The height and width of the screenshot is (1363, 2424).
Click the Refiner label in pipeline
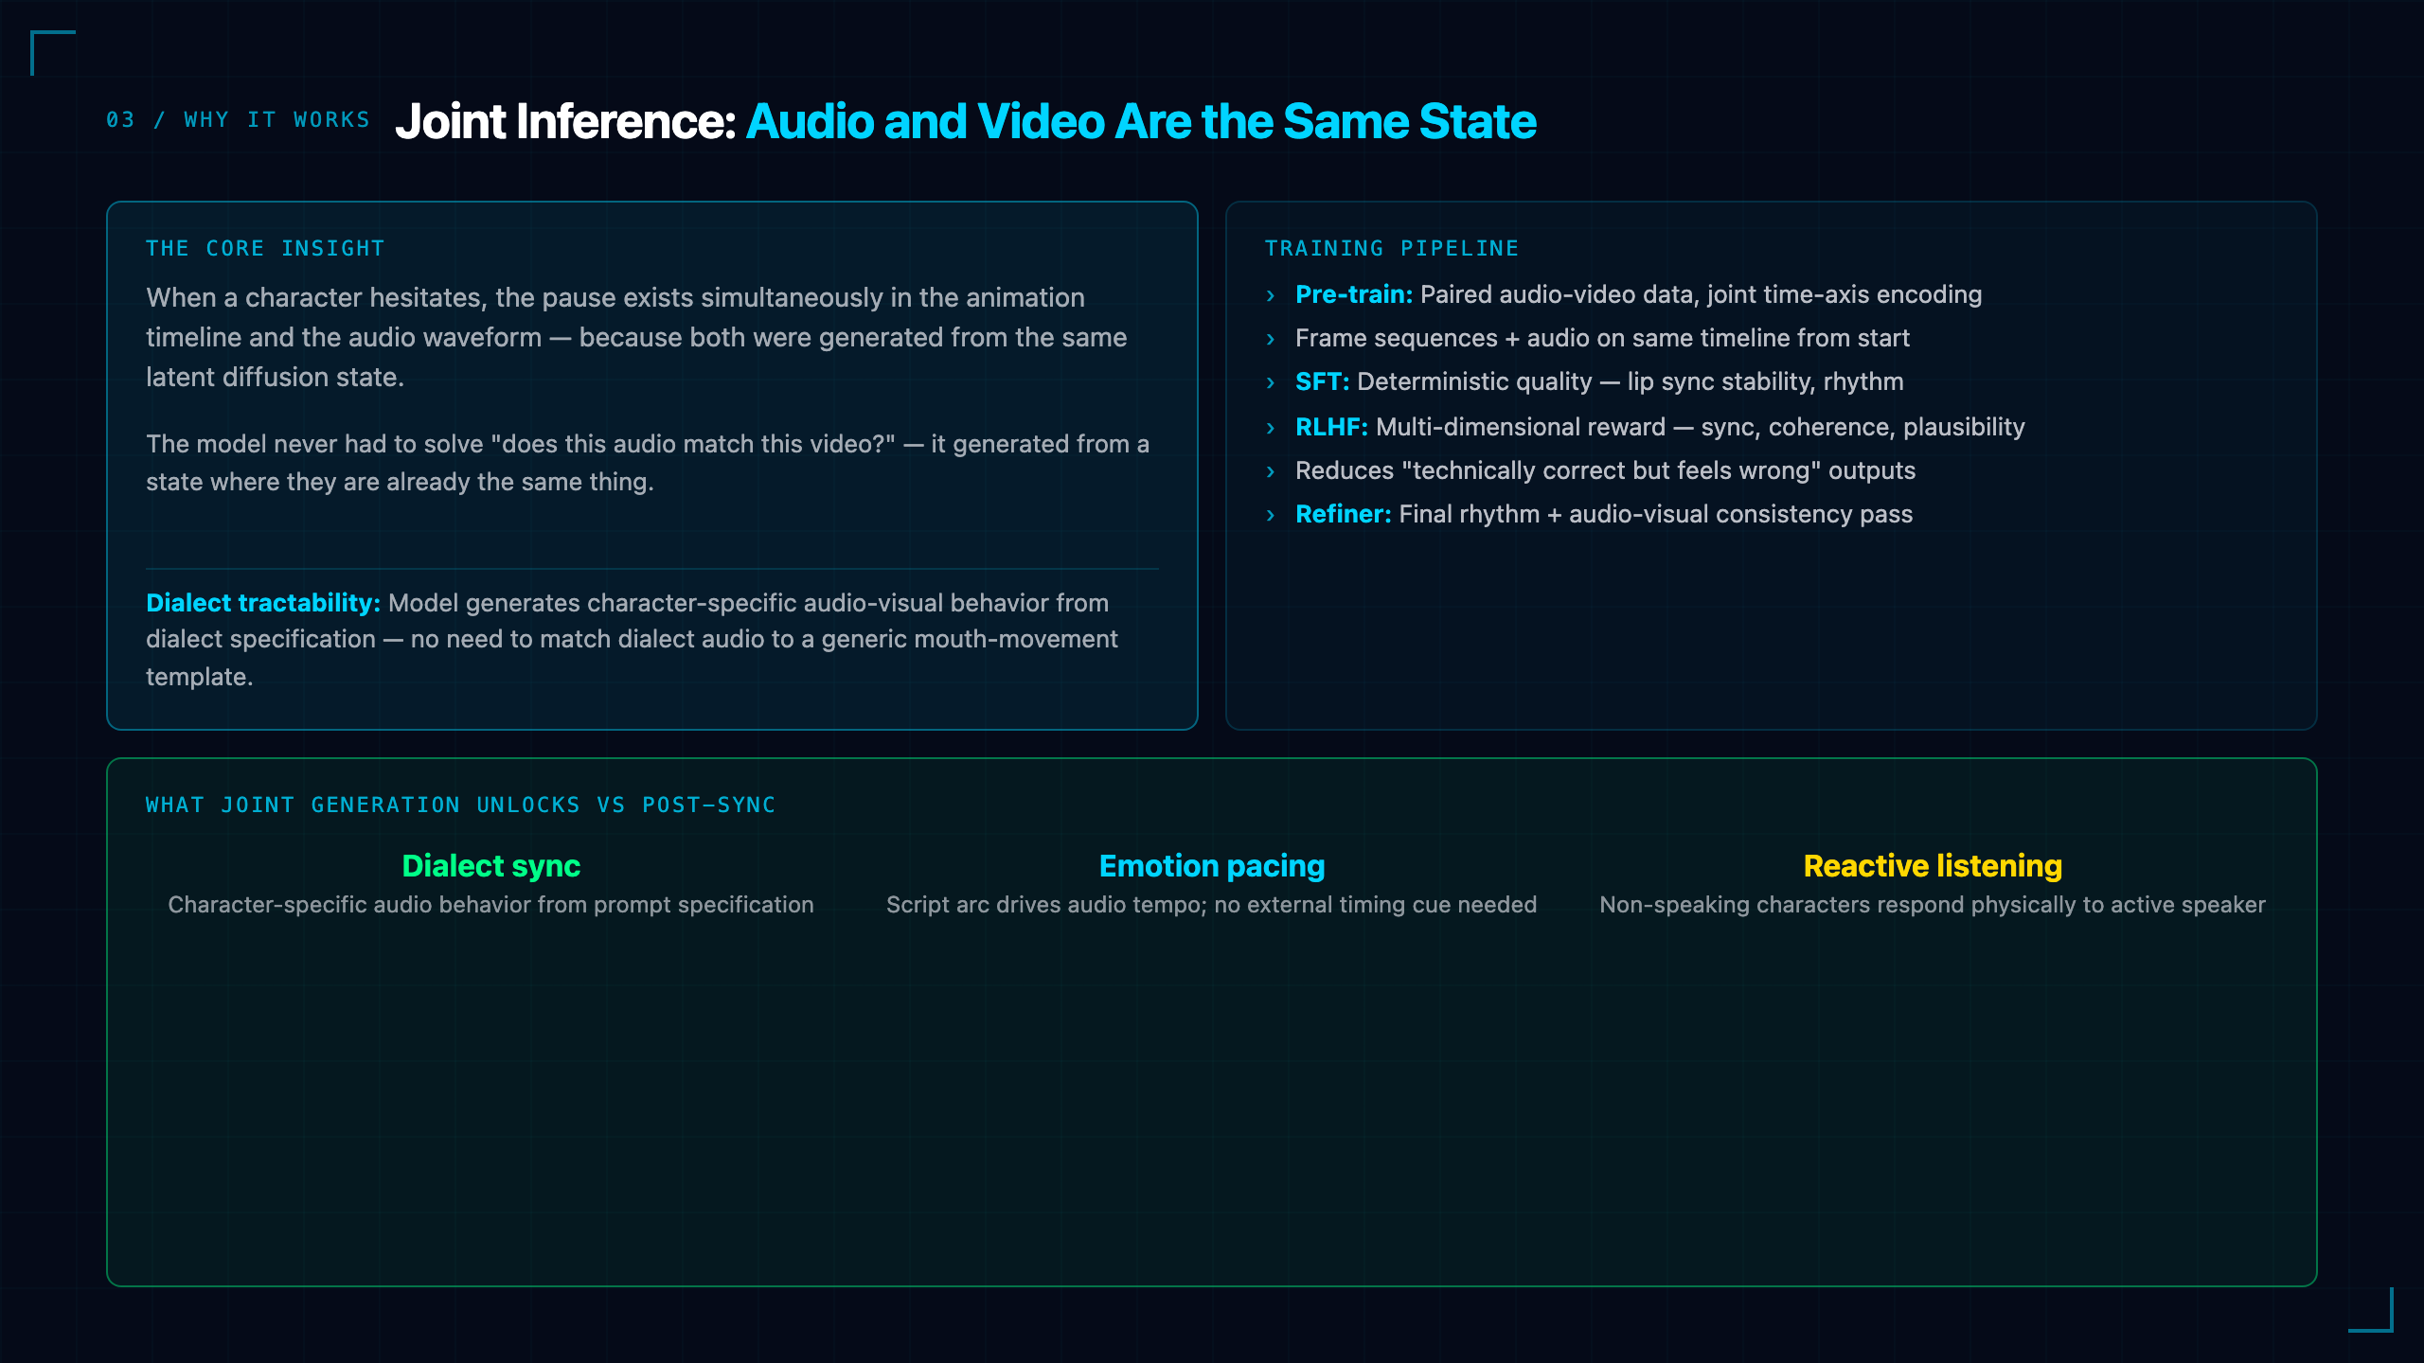pos(1343,514)
